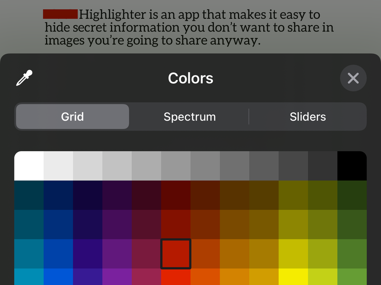
Task: Switch to the Sliders tab
Action: click(x=308, y=117)
